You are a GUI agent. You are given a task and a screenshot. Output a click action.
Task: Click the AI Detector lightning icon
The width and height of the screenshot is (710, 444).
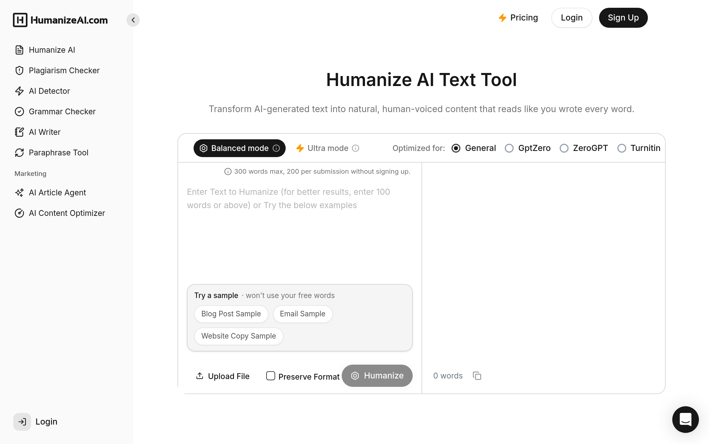pyautogui.click(x=19, y=91)
